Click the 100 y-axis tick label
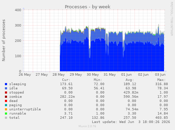 click(x=18, y=56)
